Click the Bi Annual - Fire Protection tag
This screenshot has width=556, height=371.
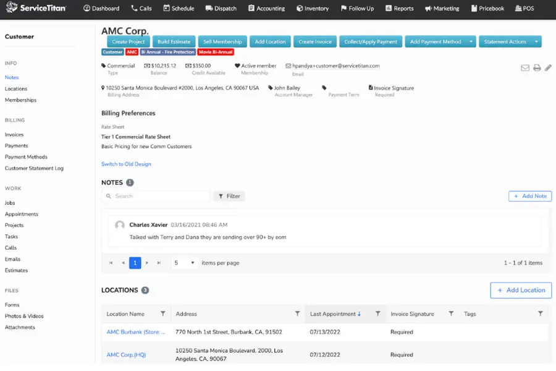(x=168, y=52)
